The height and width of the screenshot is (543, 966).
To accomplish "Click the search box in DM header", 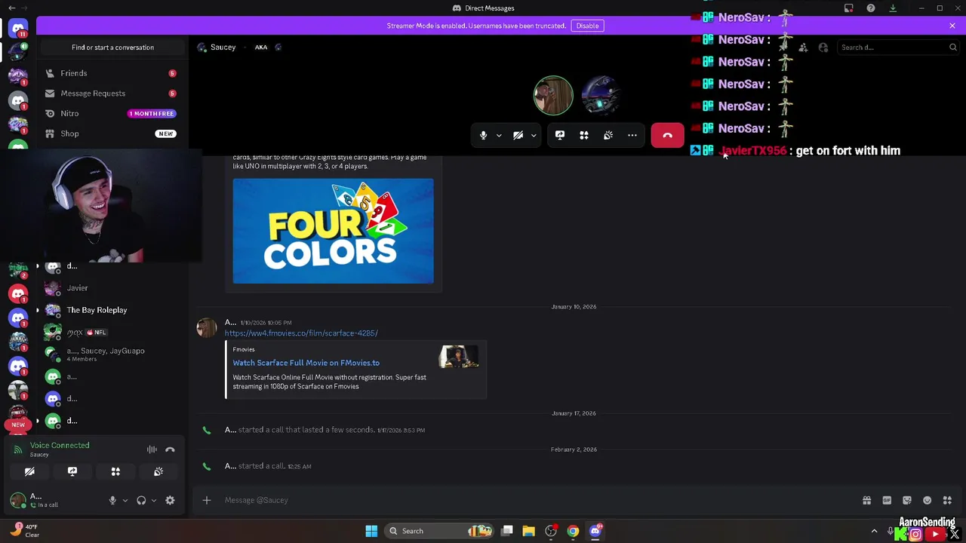I will 898,48.
